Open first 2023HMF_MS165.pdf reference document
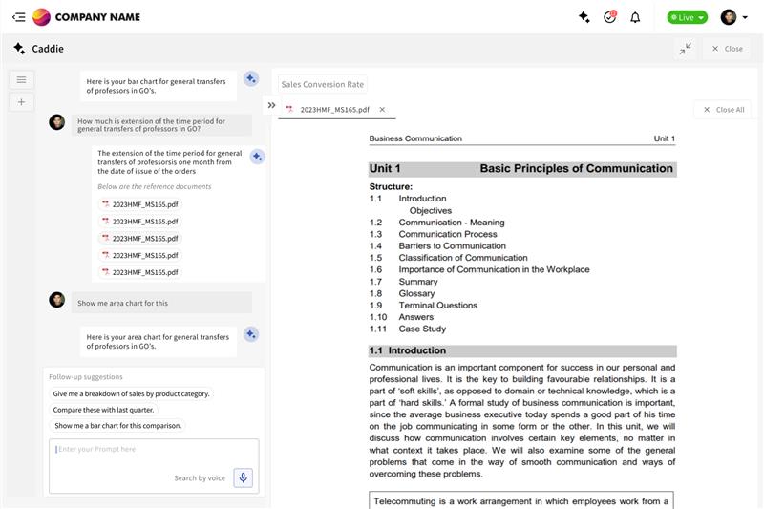This screenshot has height=509, width=764. pos(140,204)
